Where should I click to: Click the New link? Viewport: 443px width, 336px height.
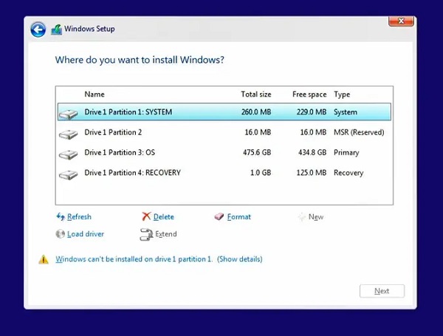(x=316, y=217)
